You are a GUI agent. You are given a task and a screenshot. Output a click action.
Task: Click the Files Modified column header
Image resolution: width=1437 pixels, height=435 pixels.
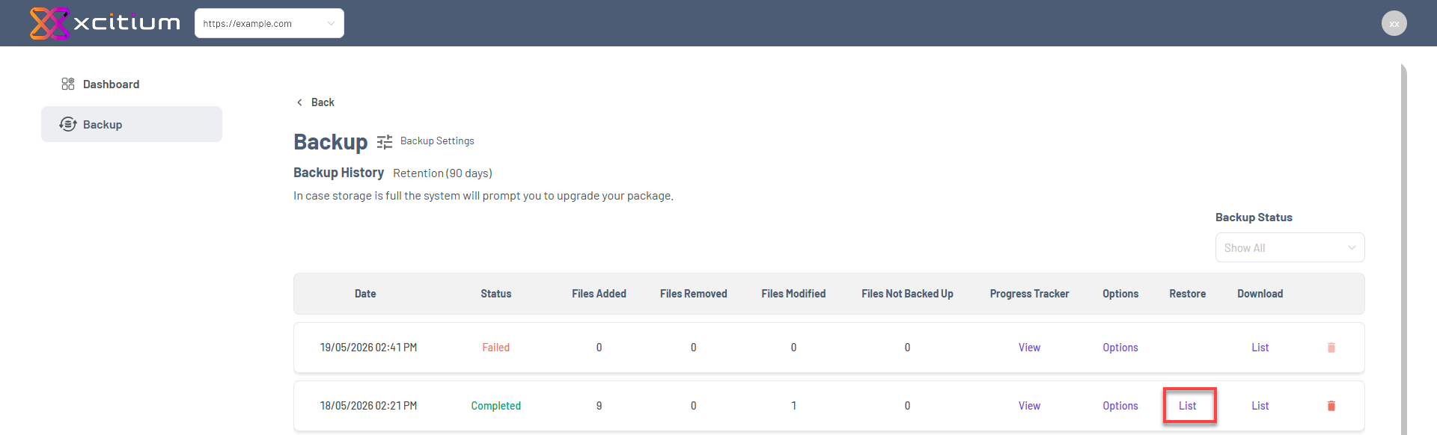[x=793, y=294]
